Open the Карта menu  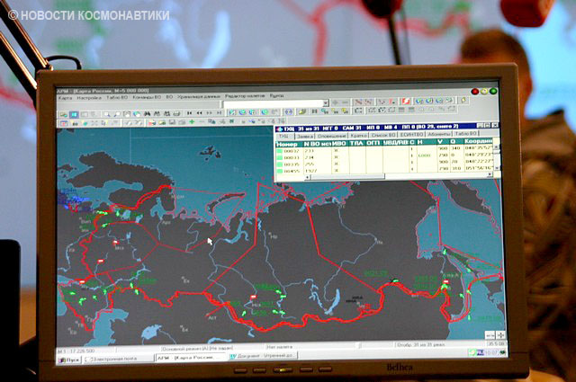(66, 96)
